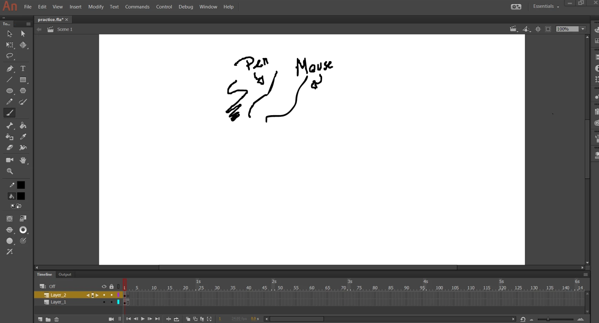The width and height of the screenshot is (599, 323).
Task: Click the stroke color swatch
Action: coord(21,185)
